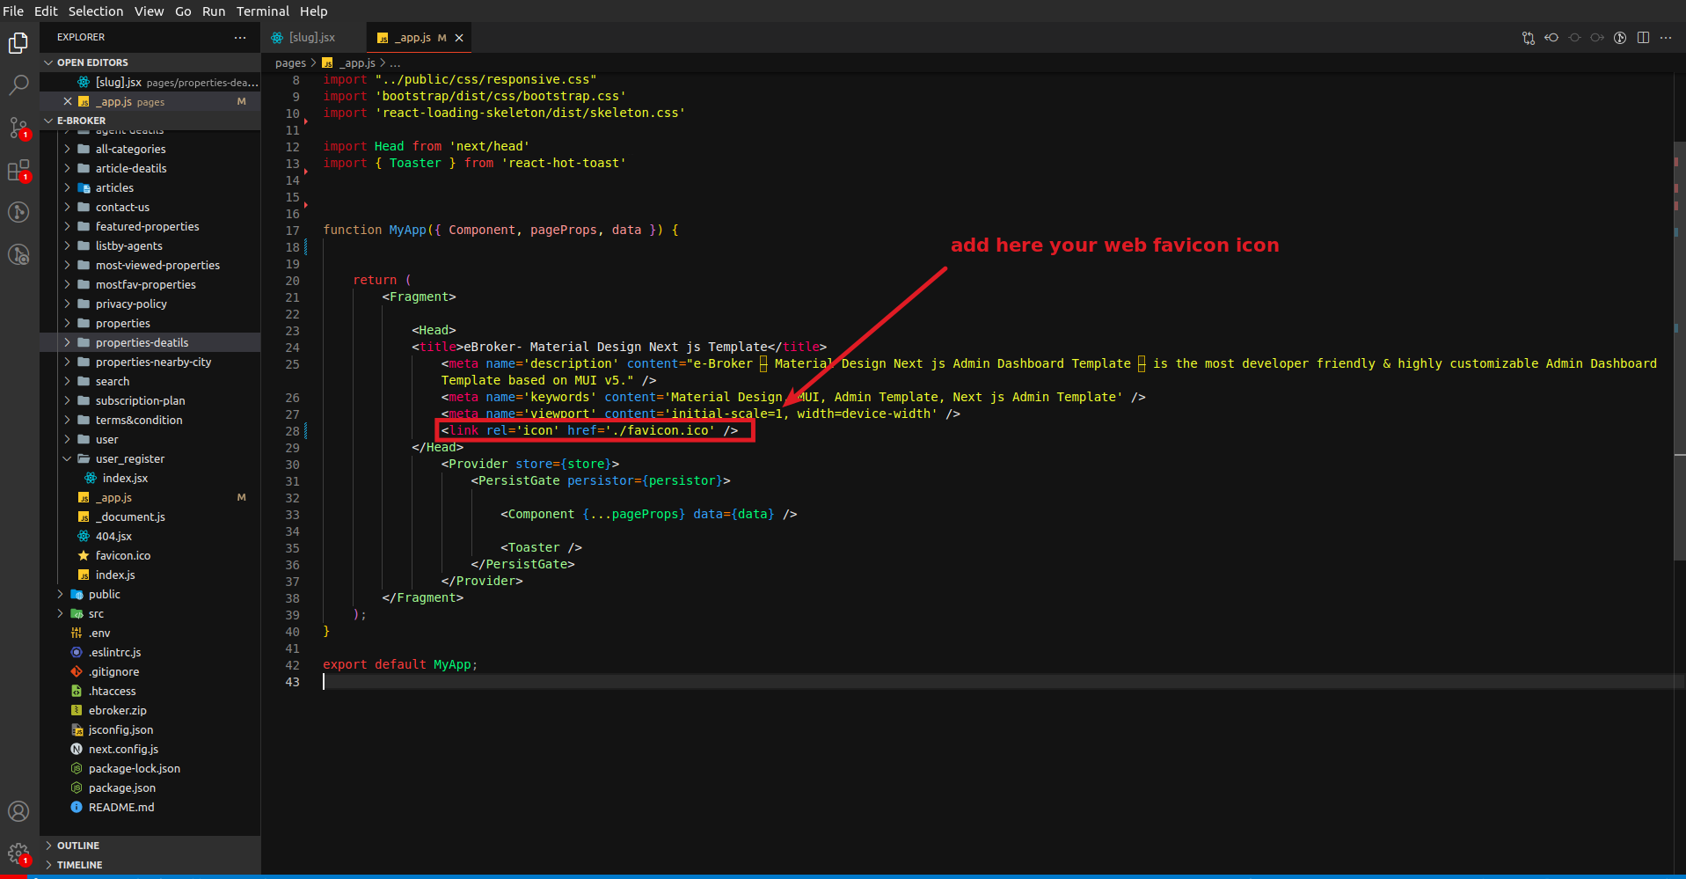Go to next change with the right-arrow circle icon

(1597, 38)
